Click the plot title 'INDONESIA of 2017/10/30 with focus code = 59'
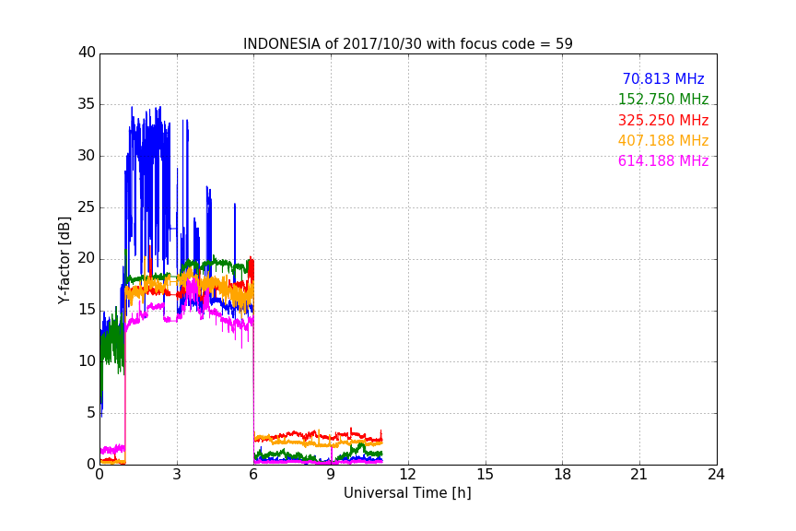 (x=407, y=44)
